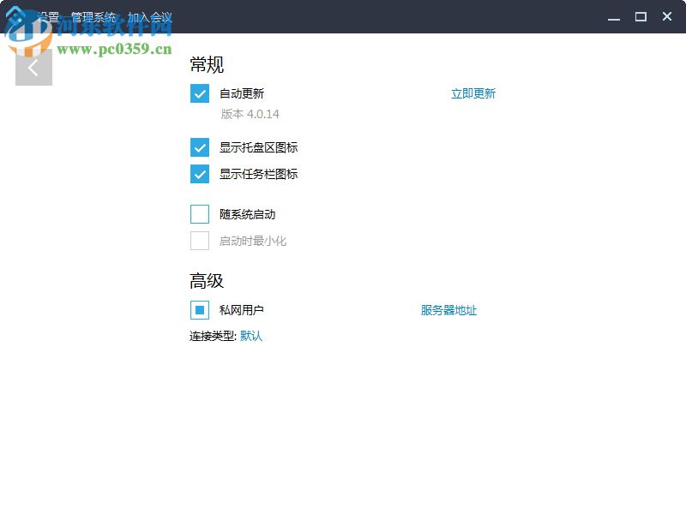Toggle the 私网用户 (Private Network User) checkbox
This screenshot has height=514, width=686.
click(x=200, y=309)
